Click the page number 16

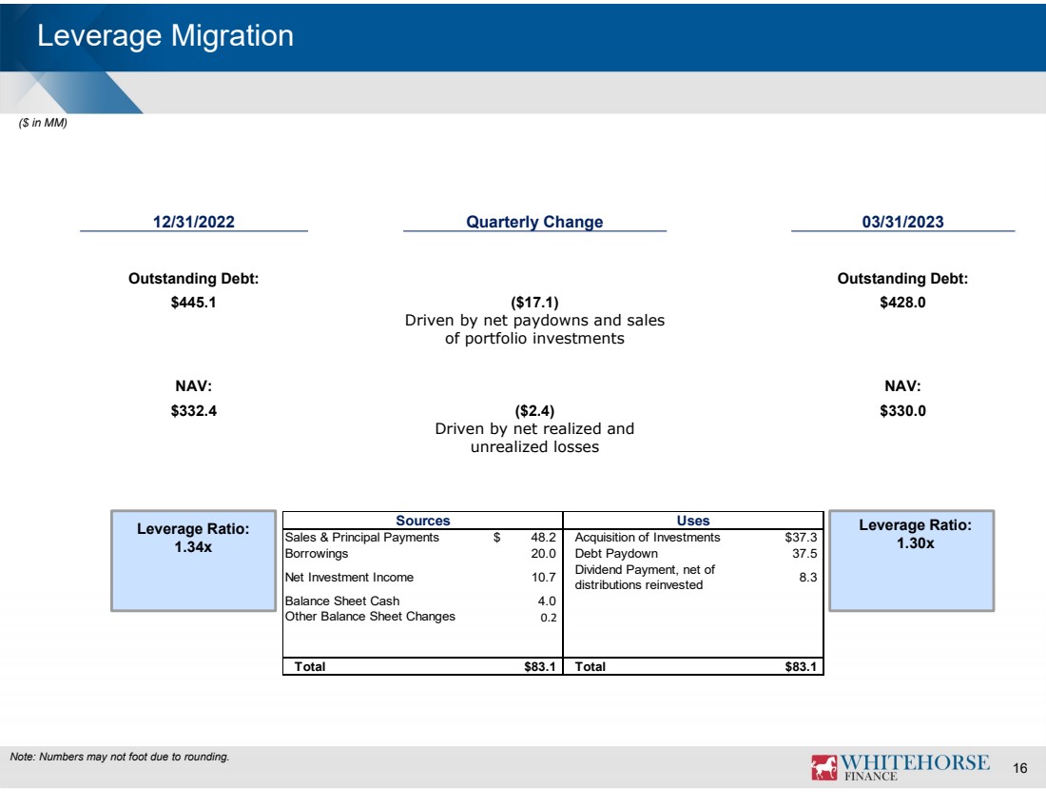1020,768
